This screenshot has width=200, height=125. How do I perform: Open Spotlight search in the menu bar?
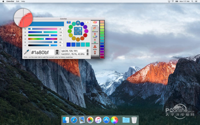point(192,1)
